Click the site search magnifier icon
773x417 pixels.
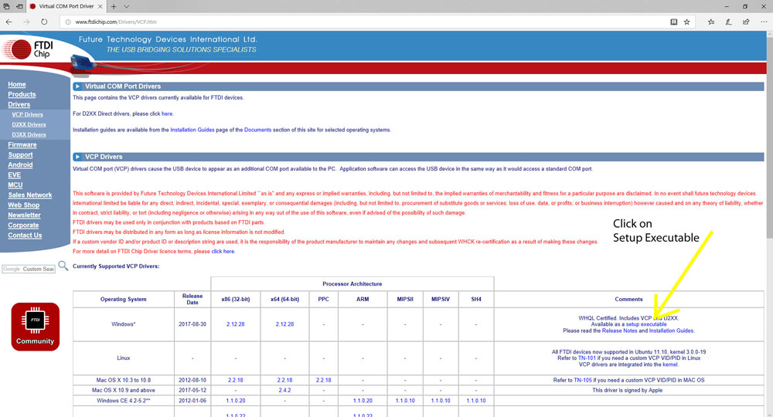point(63,266)
